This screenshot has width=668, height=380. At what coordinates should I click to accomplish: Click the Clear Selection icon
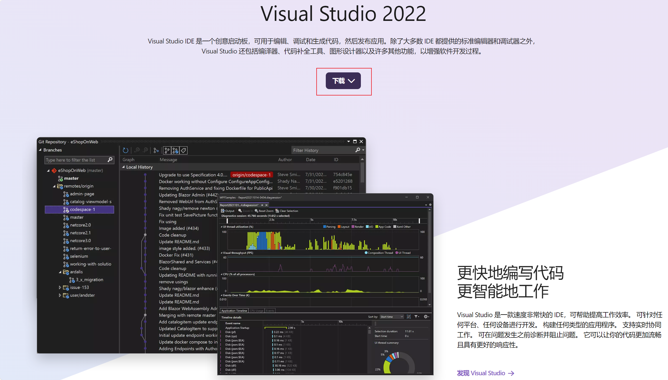(277, 211)
